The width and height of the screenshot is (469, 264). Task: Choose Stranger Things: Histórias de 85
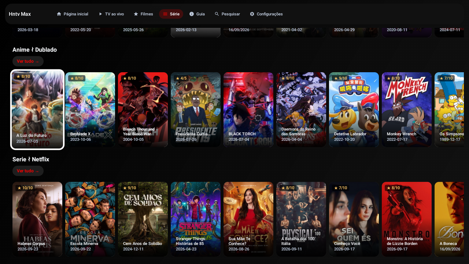click(x=196, y=219)
